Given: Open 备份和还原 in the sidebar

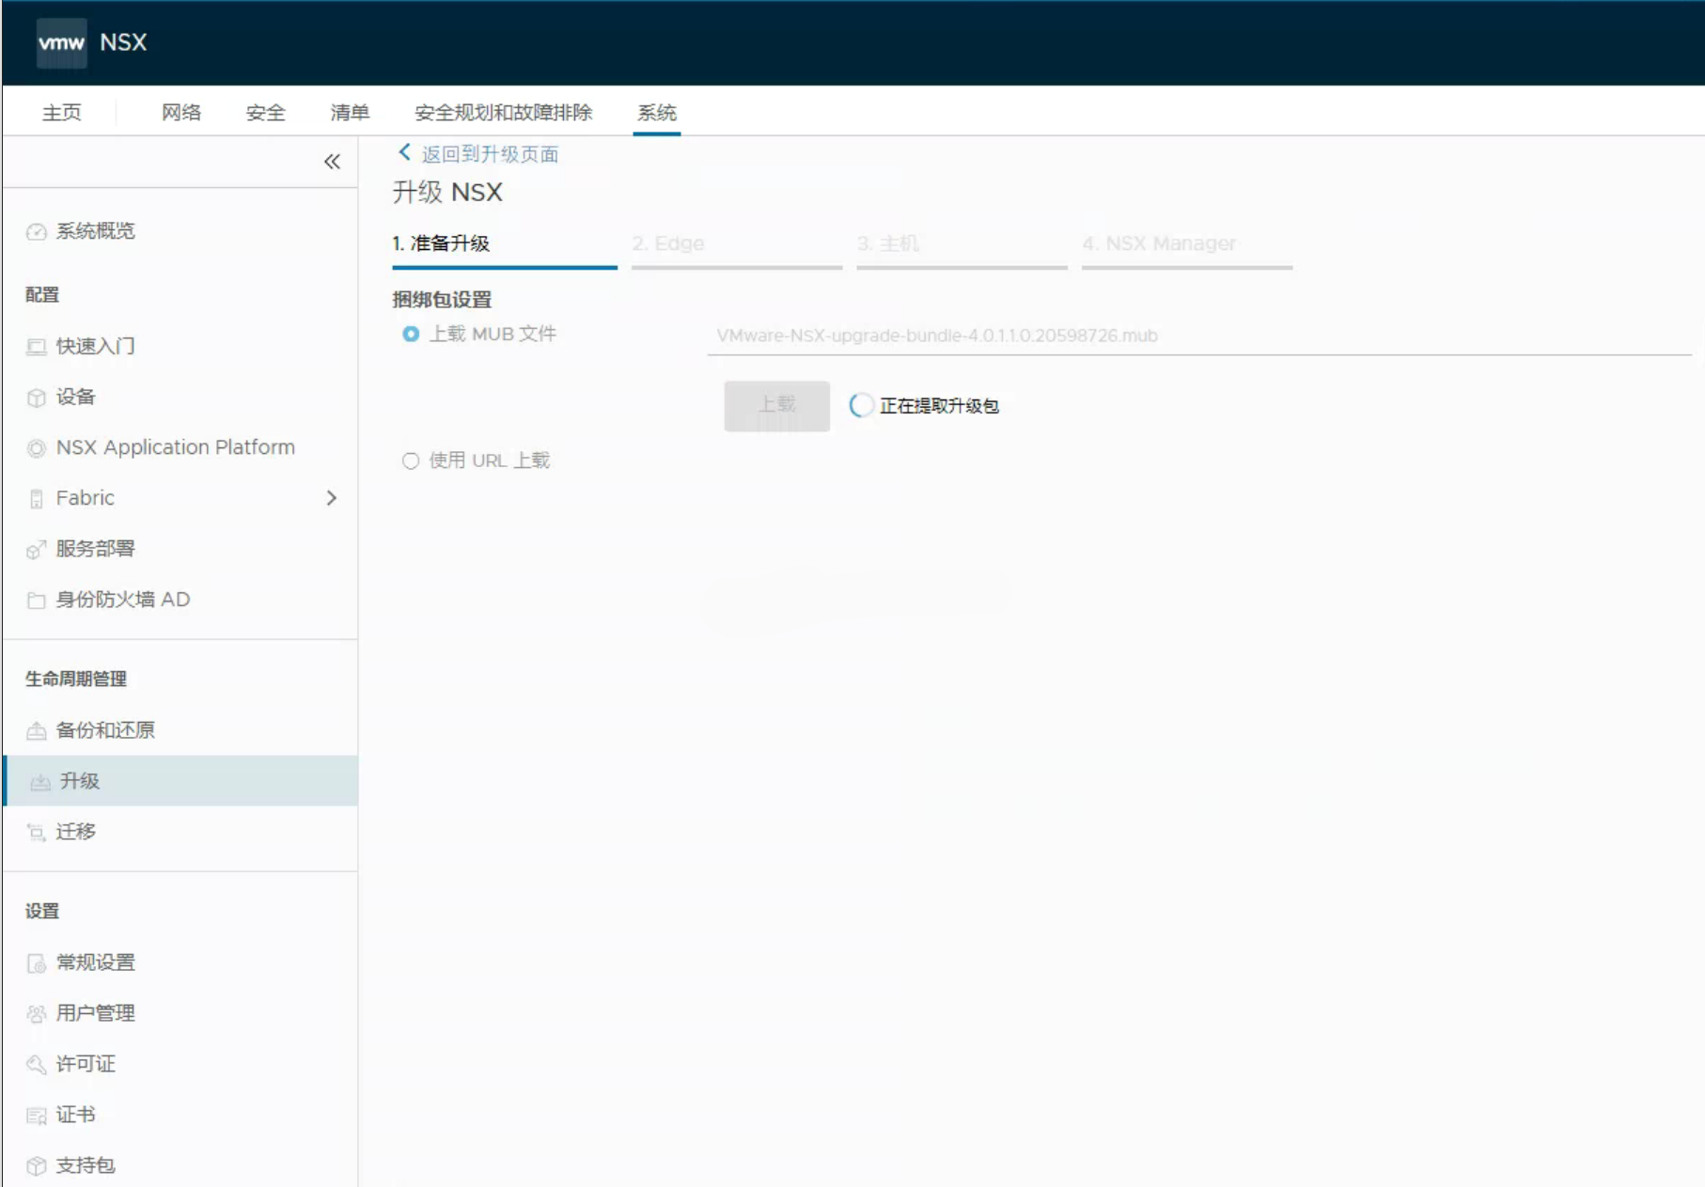Looking at the screenshot, I should [x=105, y=730].
